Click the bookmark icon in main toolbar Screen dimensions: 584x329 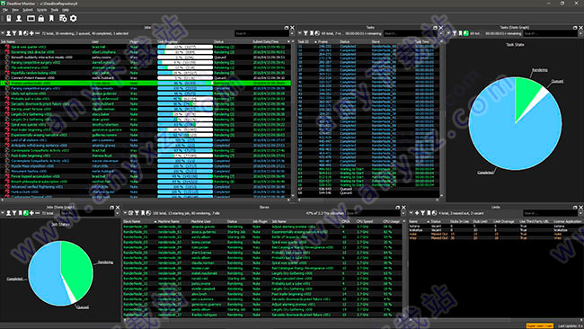(51, 18)
